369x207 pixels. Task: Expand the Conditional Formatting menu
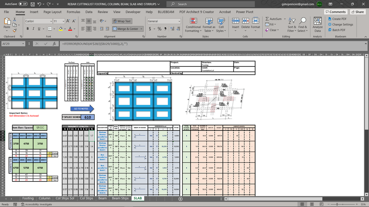(193, 25)
